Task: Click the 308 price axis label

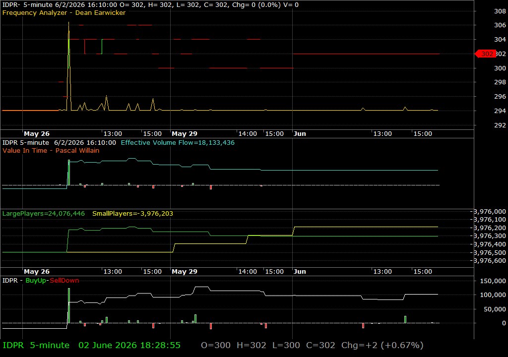Action: (500, 11)
